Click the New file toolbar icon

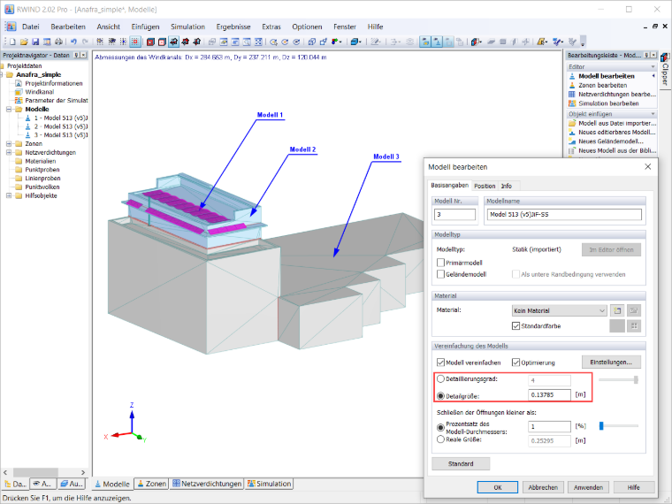coord(13,42)
